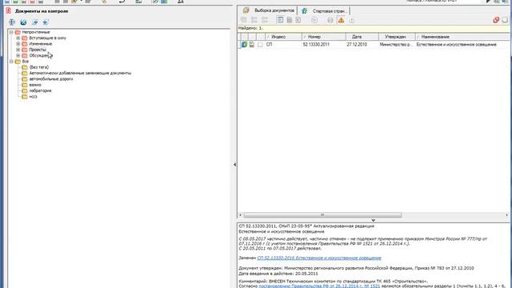
Task: Sort by the Утвержден column header
Action: coord(397,37)
